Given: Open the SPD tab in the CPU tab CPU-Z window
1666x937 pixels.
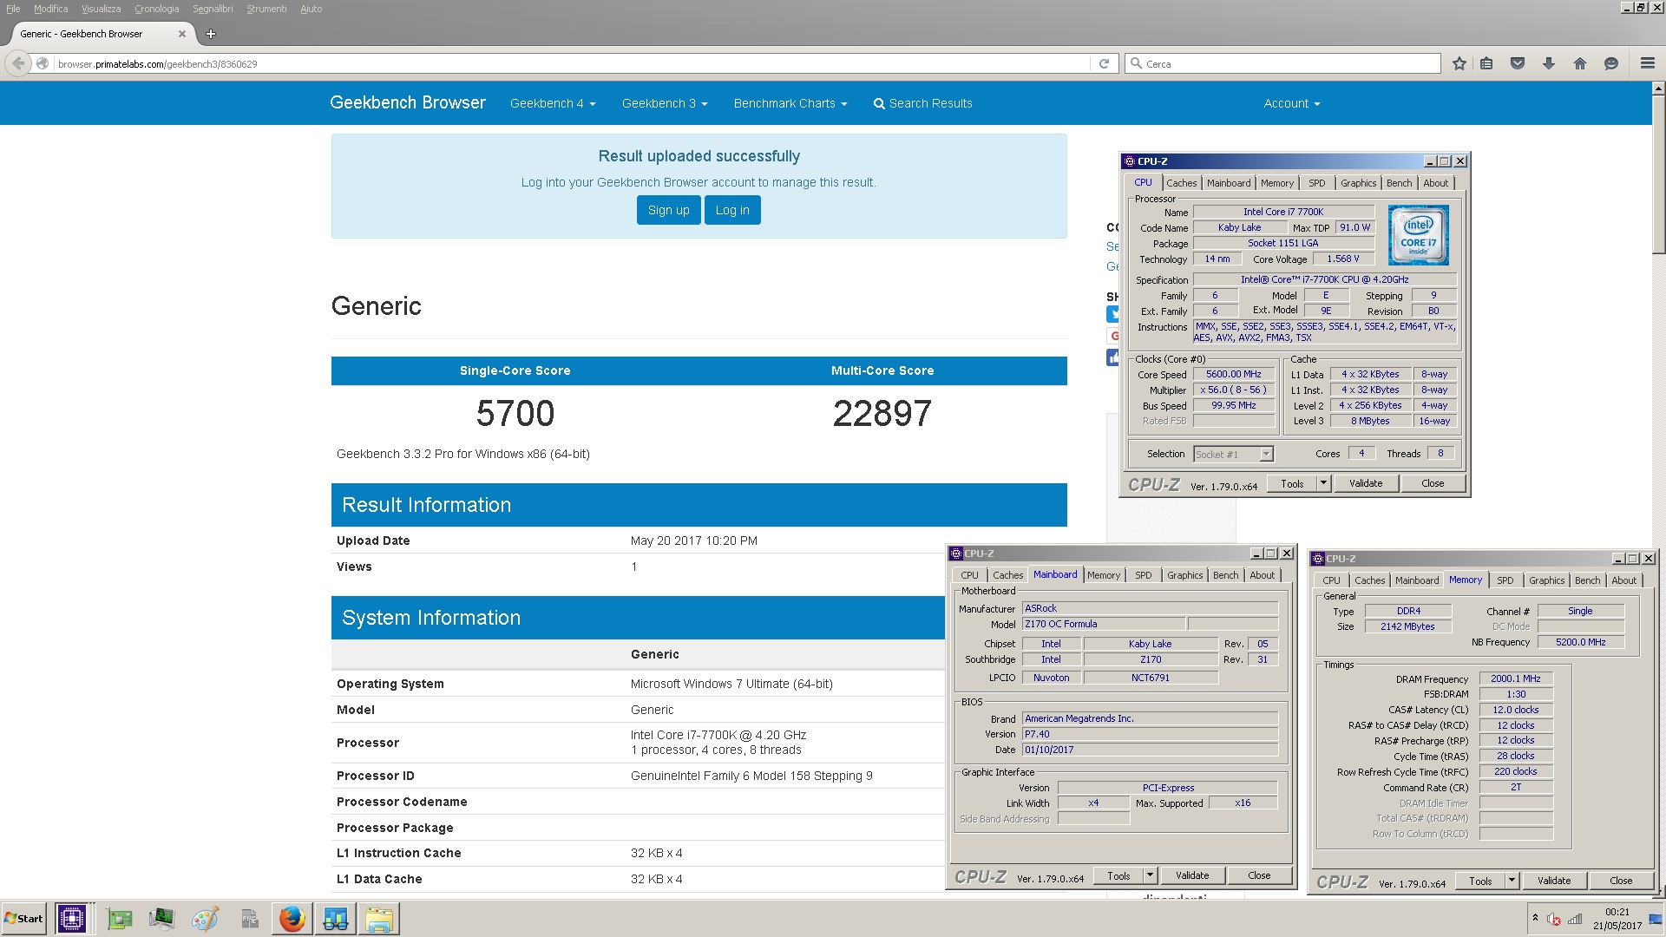Looking at the screenshot, I should [1317, 183].
